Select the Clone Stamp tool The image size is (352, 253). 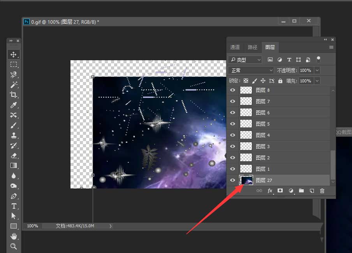click(x=14, y=135)
